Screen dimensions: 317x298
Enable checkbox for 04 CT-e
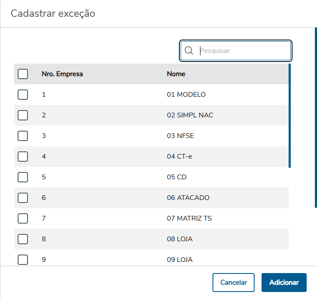23,157
